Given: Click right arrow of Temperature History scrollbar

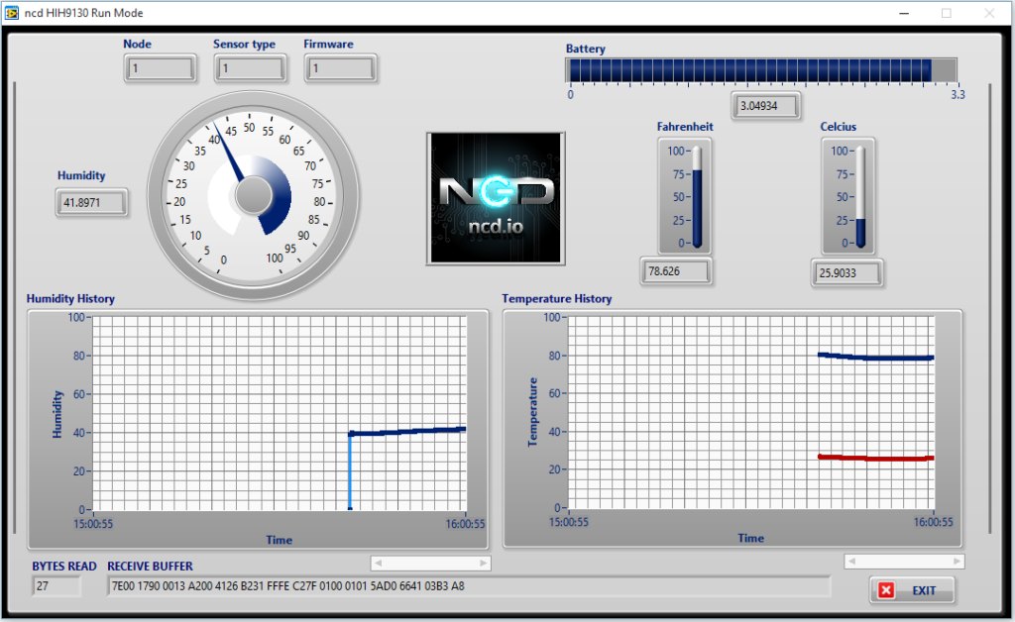Looking at the screenshot, I should tap(957, 562).
